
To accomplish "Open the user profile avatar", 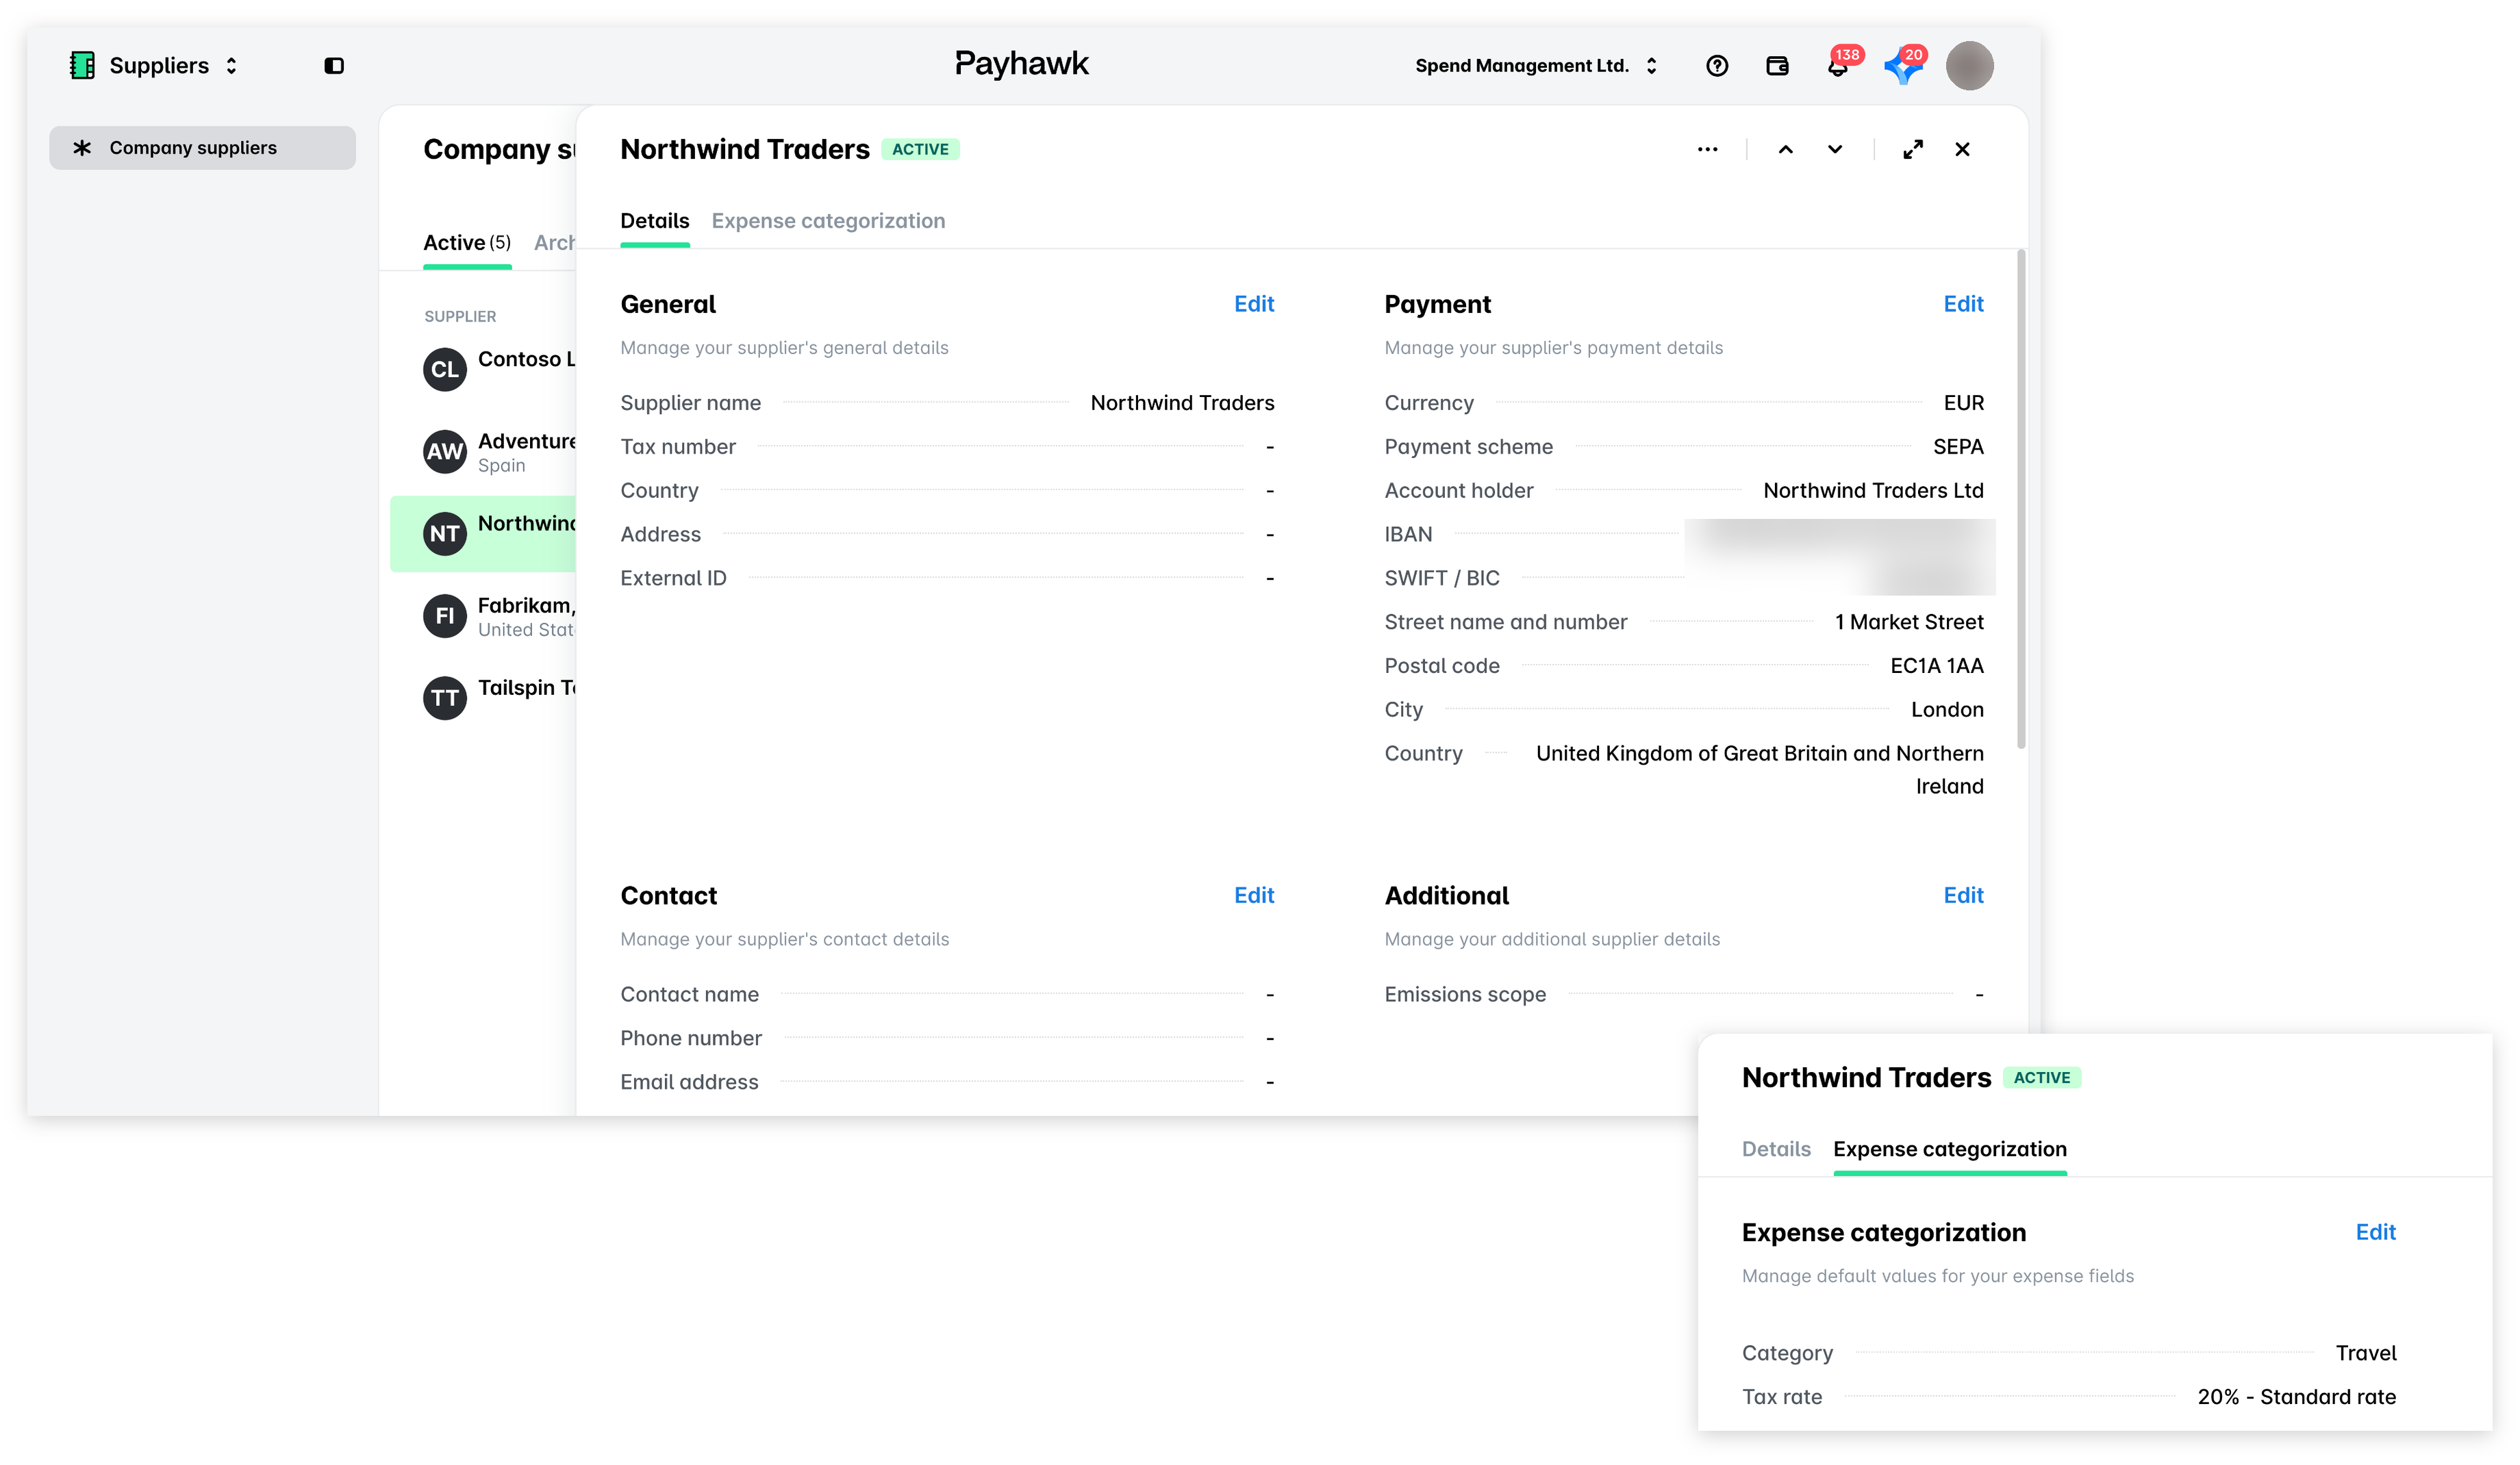I will click(1969, 65).
